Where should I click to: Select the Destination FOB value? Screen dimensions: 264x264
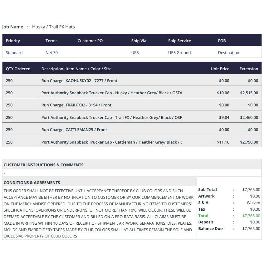pos(228,52)
